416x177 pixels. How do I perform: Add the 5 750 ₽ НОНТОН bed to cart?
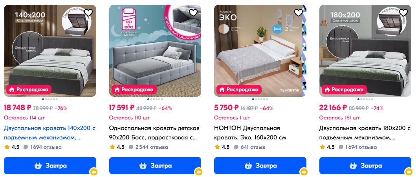point(260,166)
